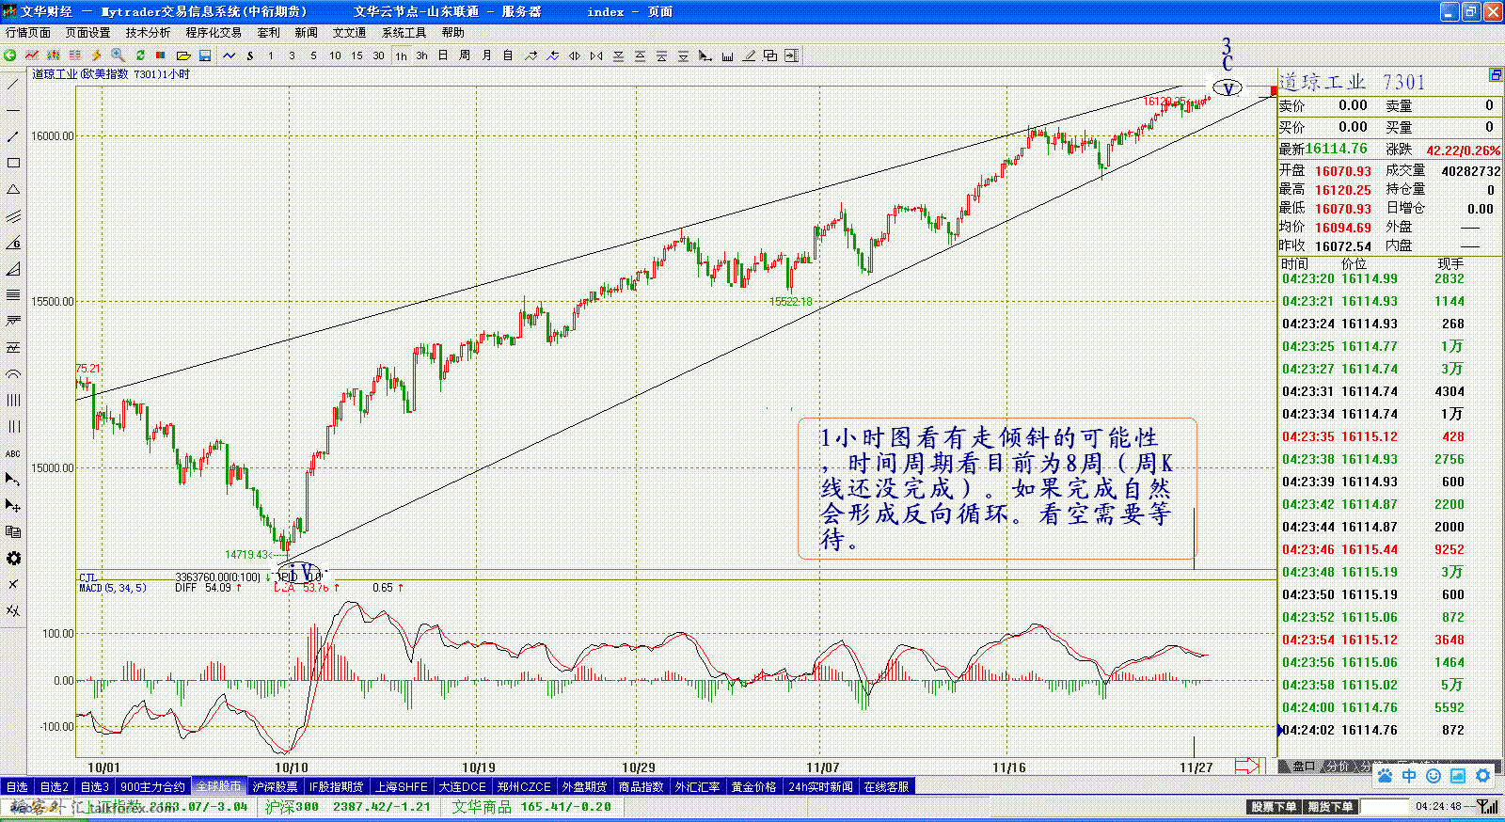Switch chart to weekly 周 period
This screenshot has height=822, width=1505.
465,55
